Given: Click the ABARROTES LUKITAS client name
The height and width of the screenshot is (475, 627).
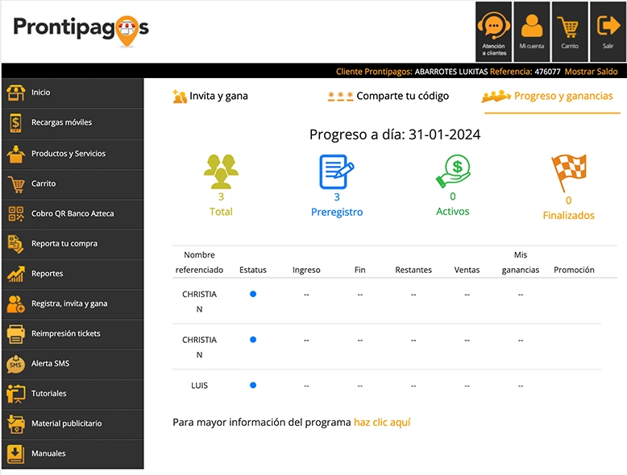Looking at the screenshot, I should pos(451,72).
